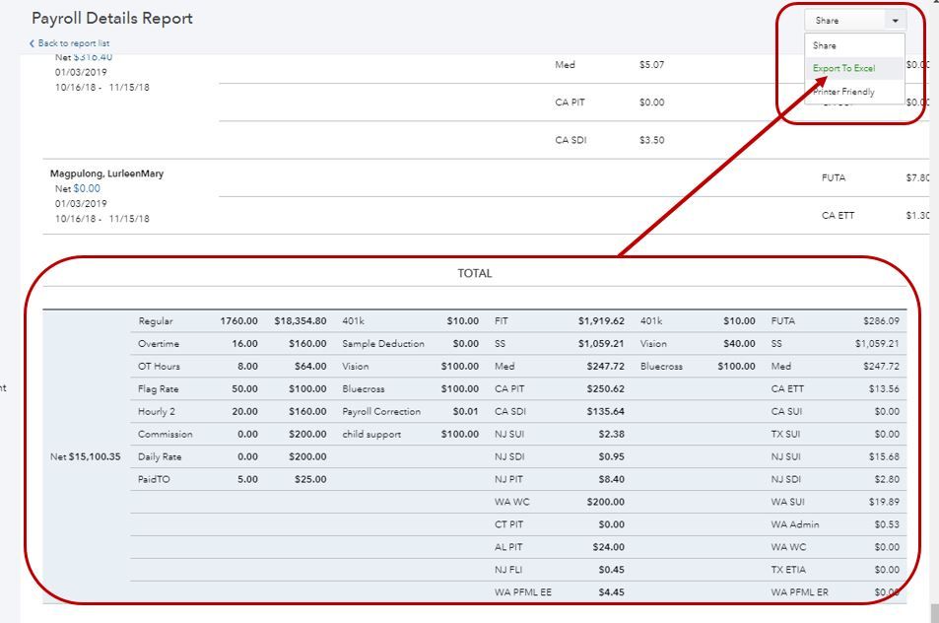939x623 pixels.
Task: Click the Regular pay amount $18,354.80
Action: [x=300, y=320]
